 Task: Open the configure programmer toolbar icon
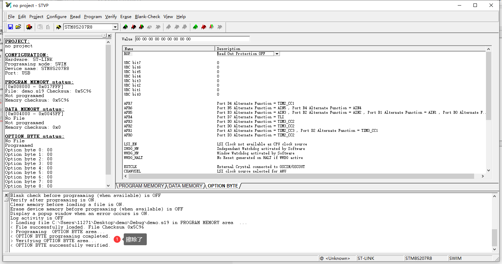click(29, 27)
